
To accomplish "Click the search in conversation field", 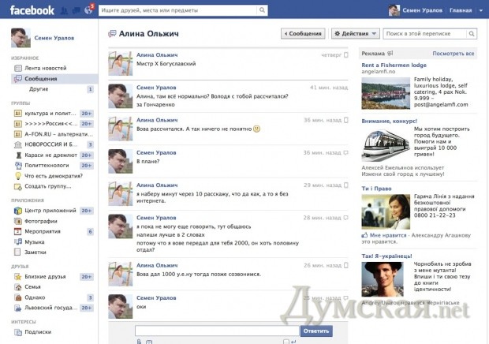I will pyautogui.click(x=435, y=34).
